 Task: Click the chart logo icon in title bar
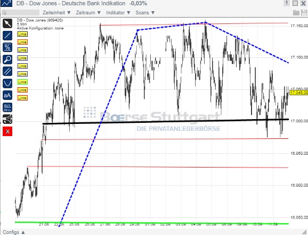(x=6, y=3)
